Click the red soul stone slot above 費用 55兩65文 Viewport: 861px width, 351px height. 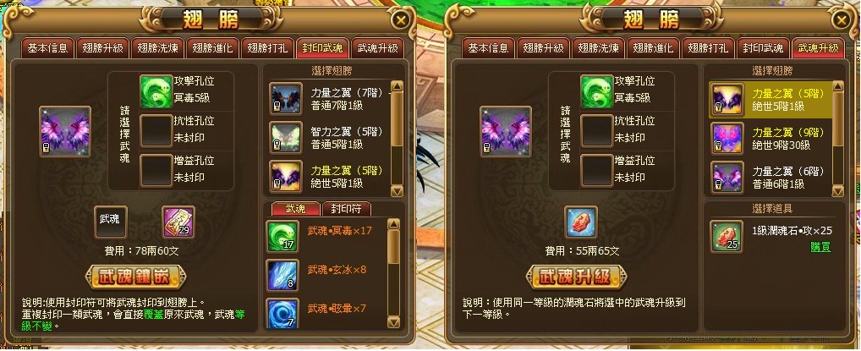click(581, 222)
